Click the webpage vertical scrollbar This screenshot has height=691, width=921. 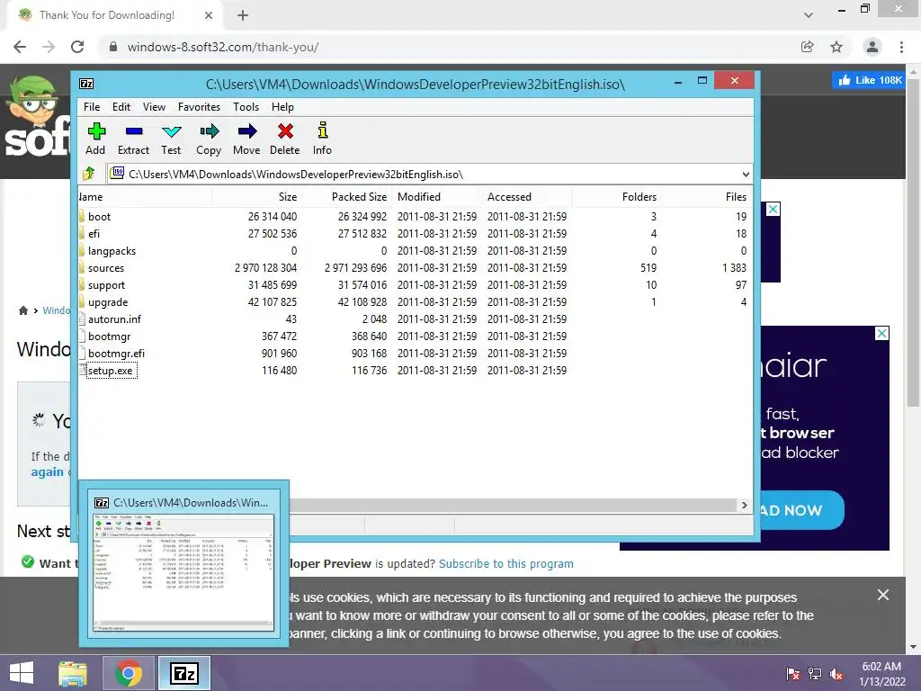pyautogui.click(x=913, y=243)
